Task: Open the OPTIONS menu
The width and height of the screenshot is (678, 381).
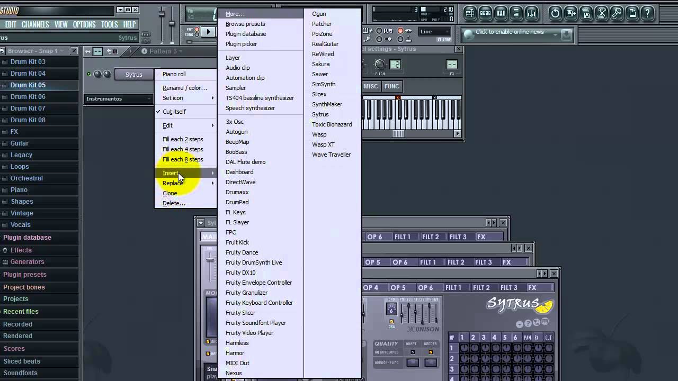Action: 84,24
